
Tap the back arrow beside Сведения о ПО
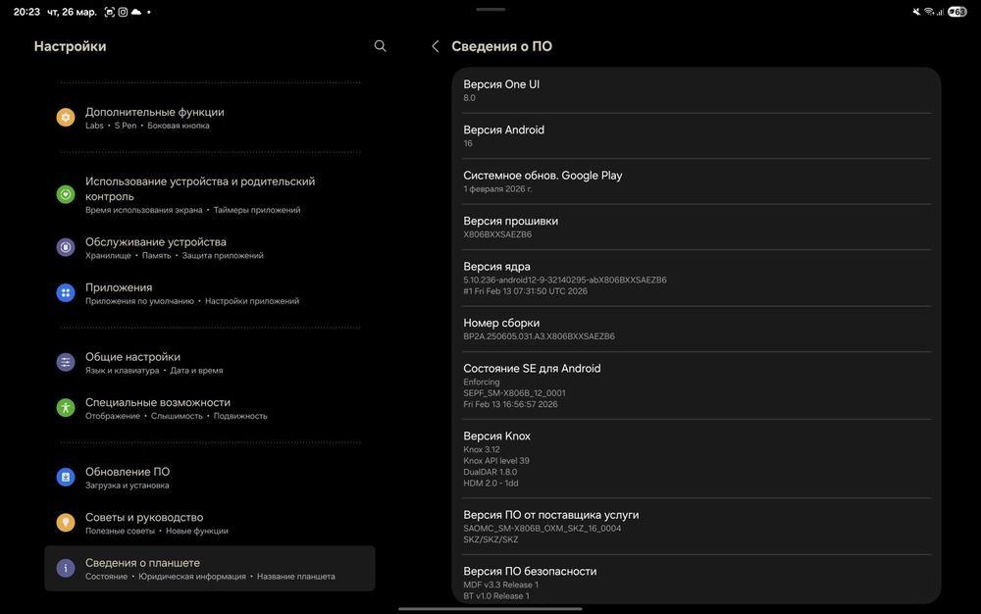tap(436, 46)
